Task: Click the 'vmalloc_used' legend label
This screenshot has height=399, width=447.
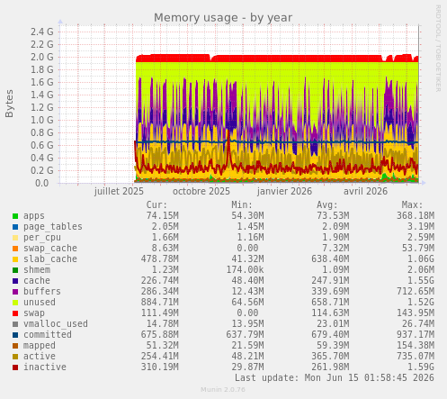Action: pos(56,324)
